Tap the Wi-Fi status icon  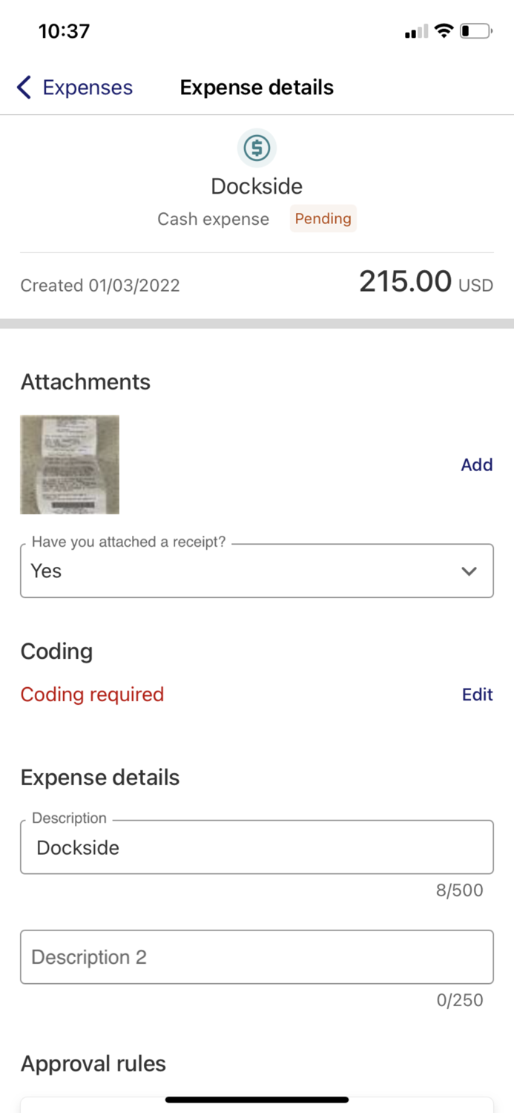point(444,30)
